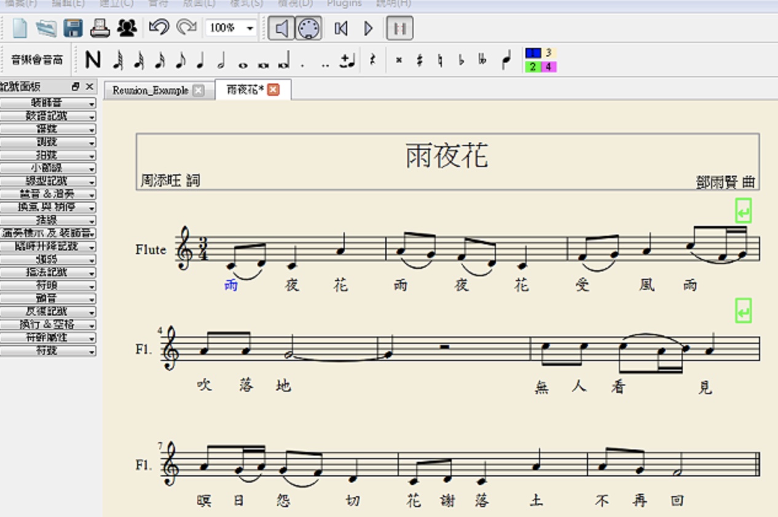Rewind playback to the start
778x517 pixels.
pyautogui.click(x=341, y=28)
